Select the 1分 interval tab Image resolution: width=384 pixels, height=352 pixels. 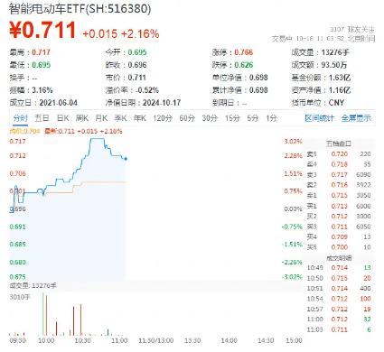[271, 118]
